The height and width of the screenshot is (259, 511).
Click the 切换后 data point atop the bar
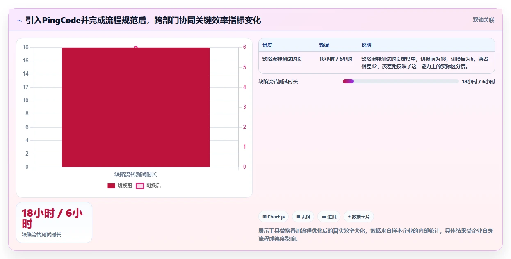(x=136, y=47)
